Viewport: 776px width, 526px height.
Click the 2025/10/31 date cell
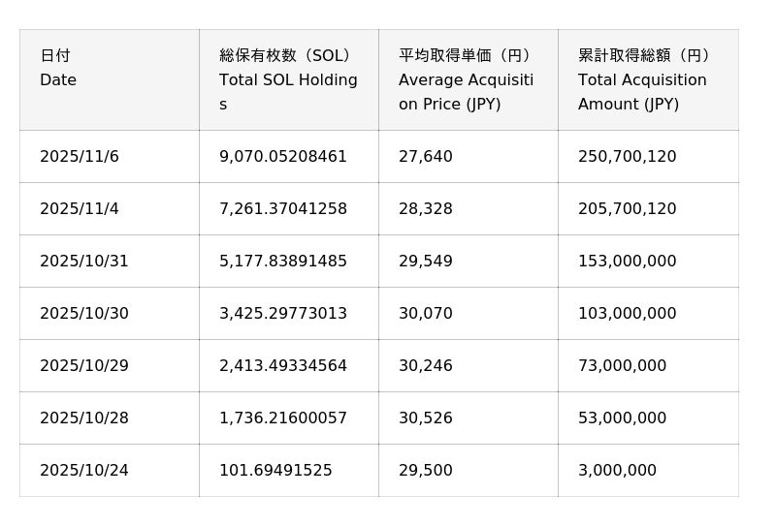point(84,262)
